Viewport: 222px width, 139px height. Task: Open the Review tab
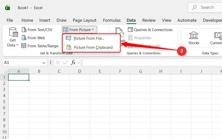(149, 20)
